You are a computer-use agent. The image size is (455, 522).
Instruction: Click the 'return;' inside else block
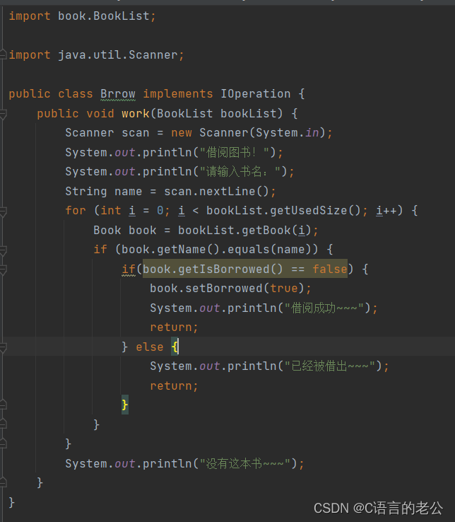pyautogui.click(x=174, y=386)
